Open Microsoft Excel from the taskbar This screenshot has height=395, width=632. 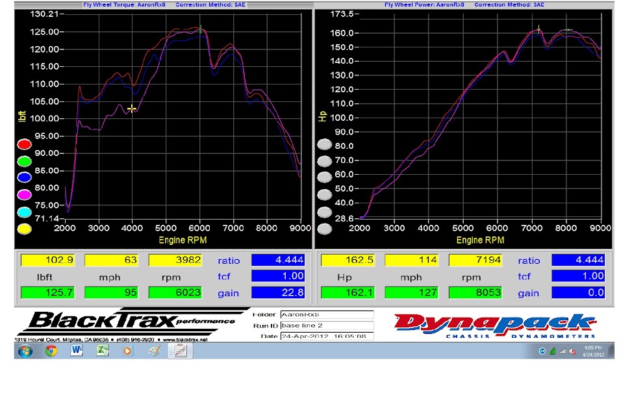[x=103, y=351]
